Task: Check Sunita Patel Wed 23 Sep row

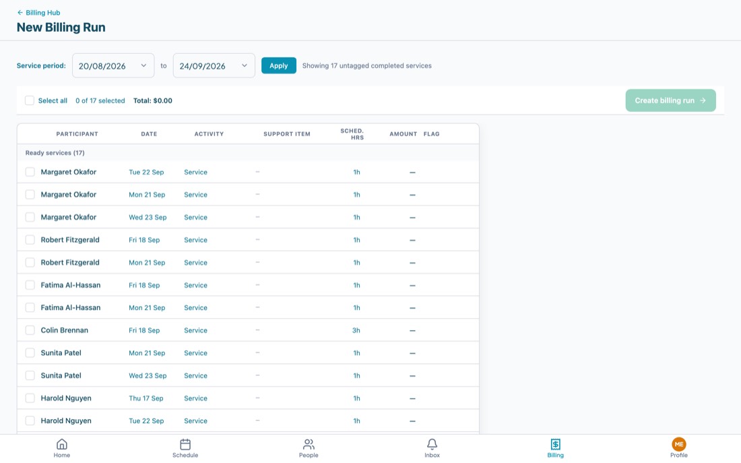Action: point(30,375)
